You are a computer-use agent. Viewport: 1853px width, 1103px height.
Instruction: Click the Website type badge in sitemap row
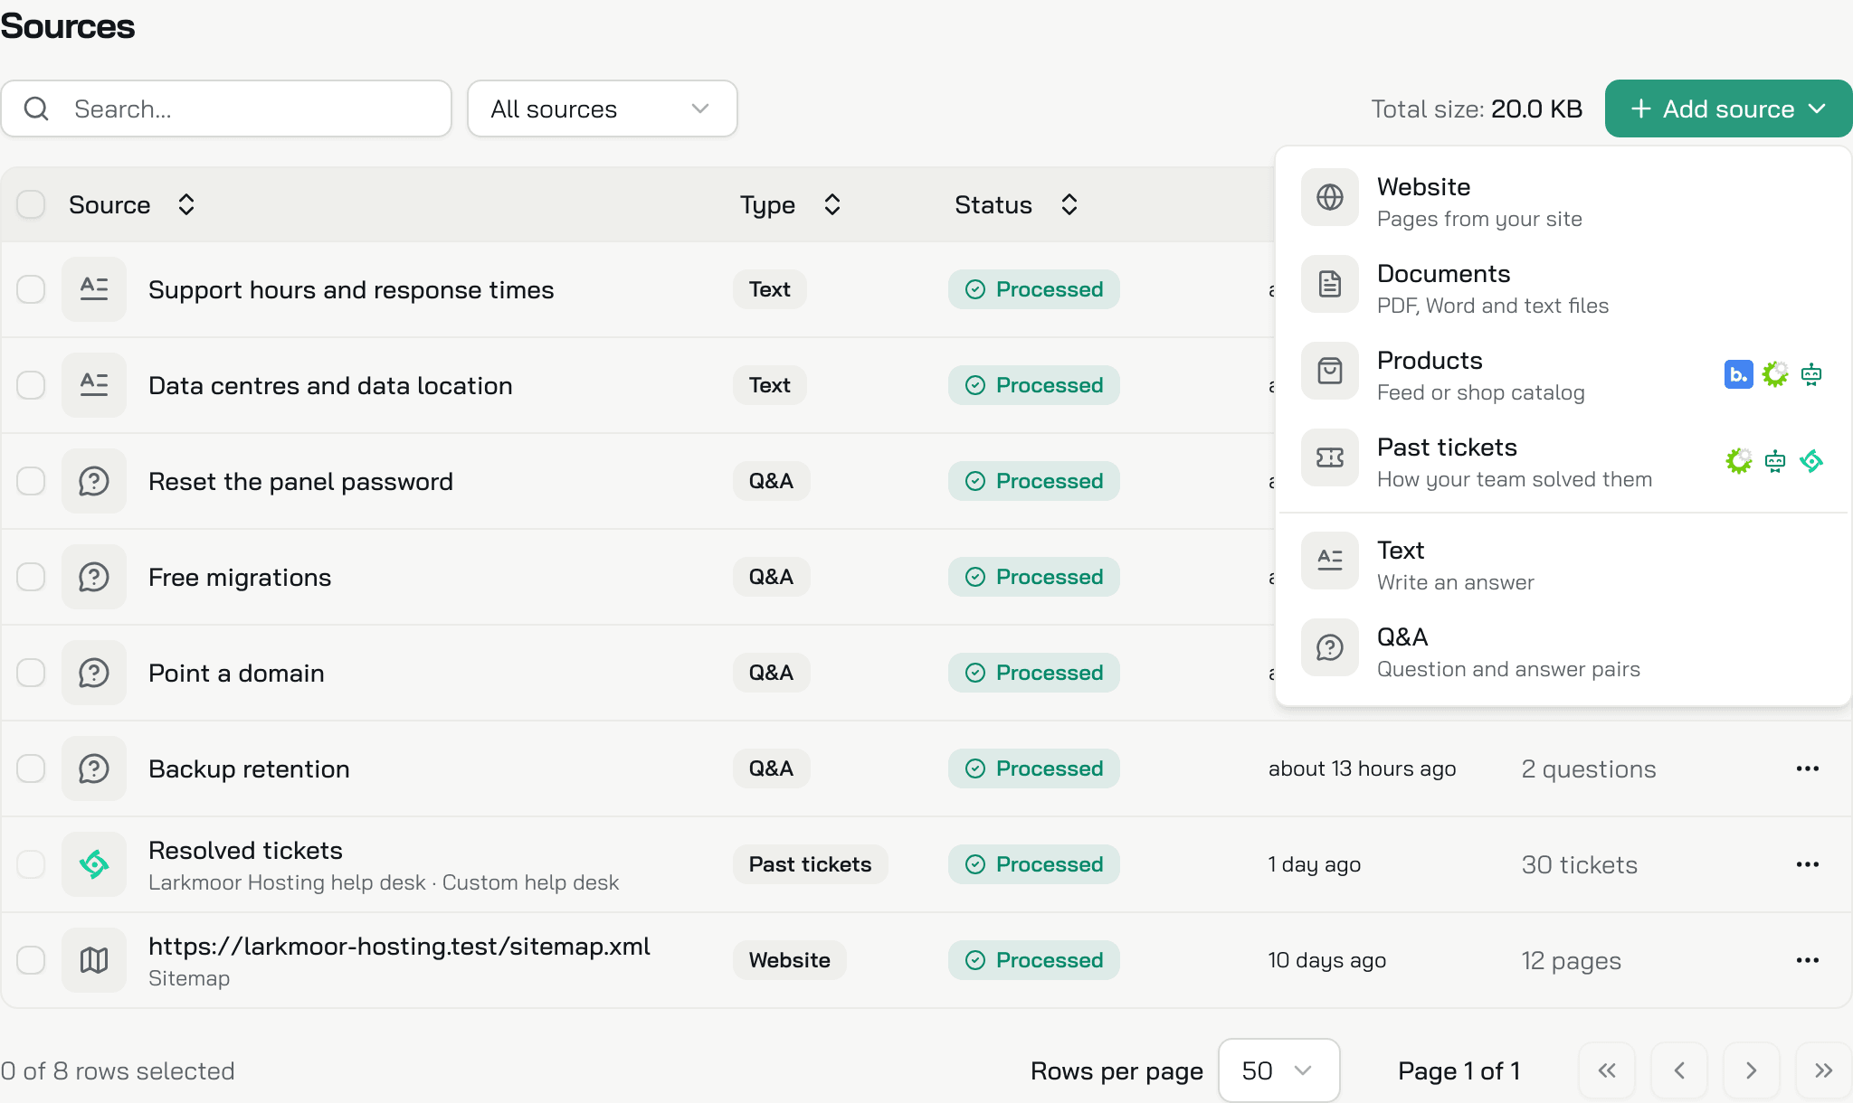point(789,960)
